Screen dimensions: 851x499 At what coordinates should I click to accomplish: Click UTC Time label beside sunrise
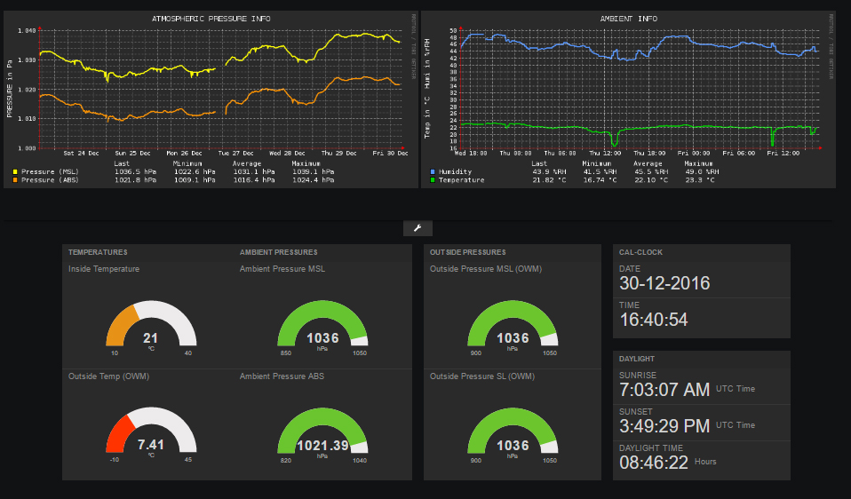[736, 389]
